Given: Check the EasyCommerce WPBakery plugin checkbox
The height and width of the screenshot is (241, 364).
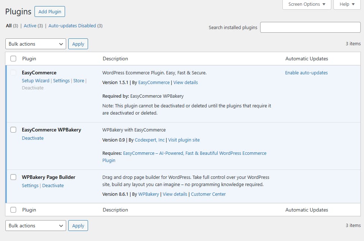Looking at the screenshot, I should pyautogui.click(x=13, y=130).
